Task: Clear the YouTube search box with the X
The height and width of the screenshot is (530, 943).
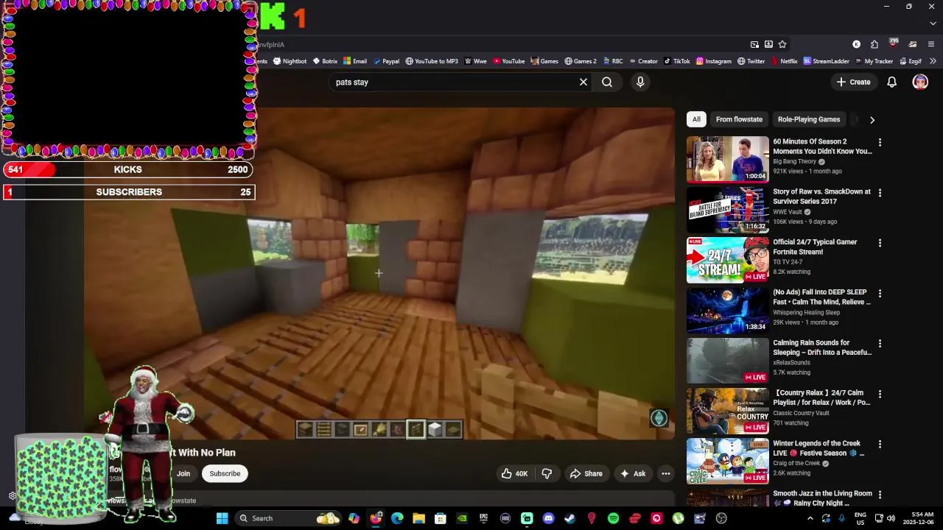Action: (x=583, y=82)
